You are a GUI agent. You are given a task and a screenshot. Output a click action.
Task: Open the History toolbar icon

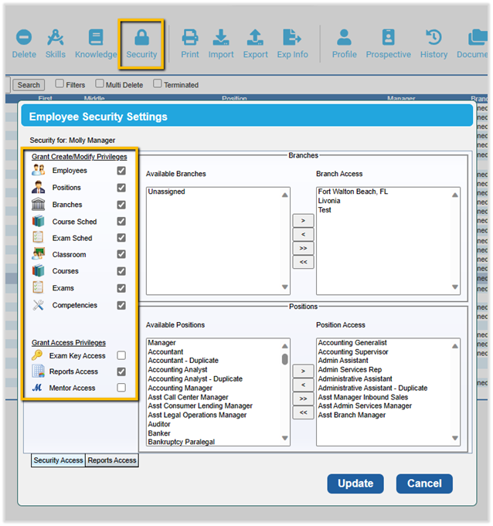433,38
